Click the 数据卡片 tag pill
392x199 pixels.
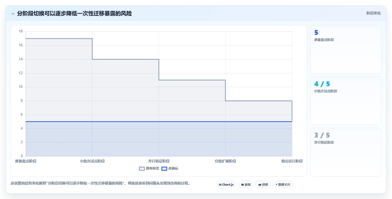click(283, 185)
